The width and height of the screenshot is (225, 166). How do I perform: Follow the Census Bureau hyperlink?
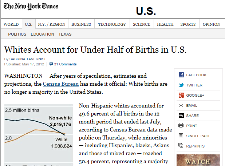(61, 84)
